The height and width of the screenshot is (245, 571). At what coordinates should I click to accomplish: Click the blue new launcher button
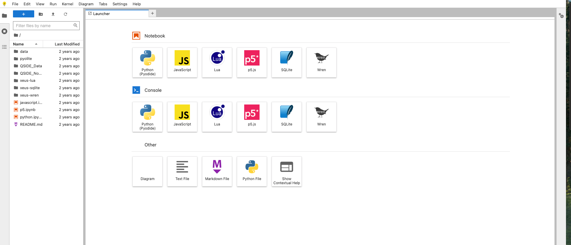24,14
